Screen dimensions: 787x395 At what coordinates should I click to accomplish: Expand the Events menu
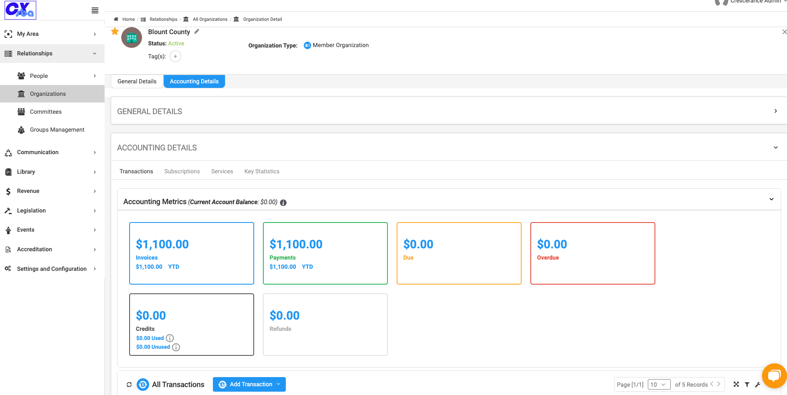point(95,230)
